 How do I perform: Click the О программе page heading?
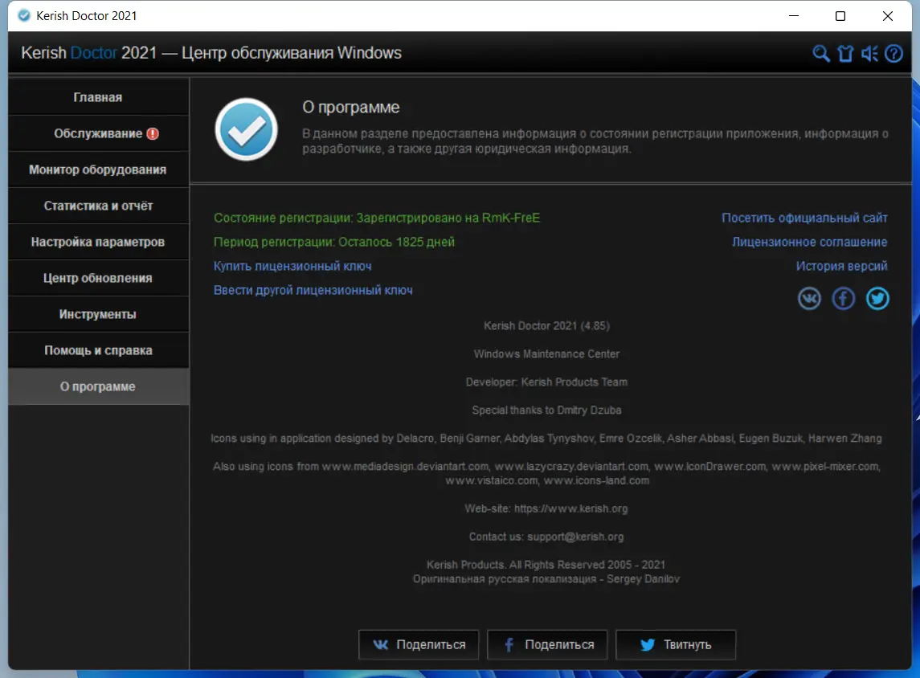(x=351, y=108)
